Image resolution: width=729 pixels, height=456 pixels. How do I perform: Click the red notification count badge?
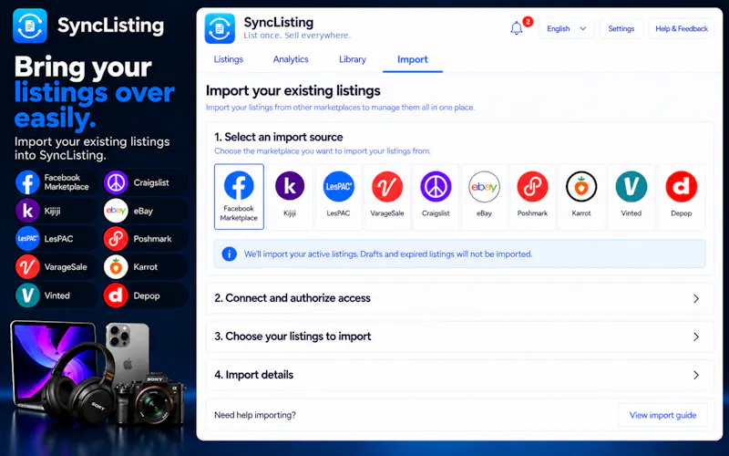(x=528, y=22)
